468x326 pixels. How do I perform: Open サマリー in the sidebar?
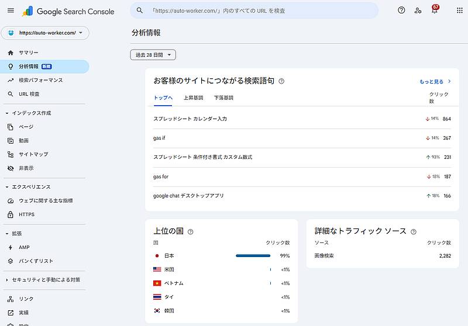(45, 53)
